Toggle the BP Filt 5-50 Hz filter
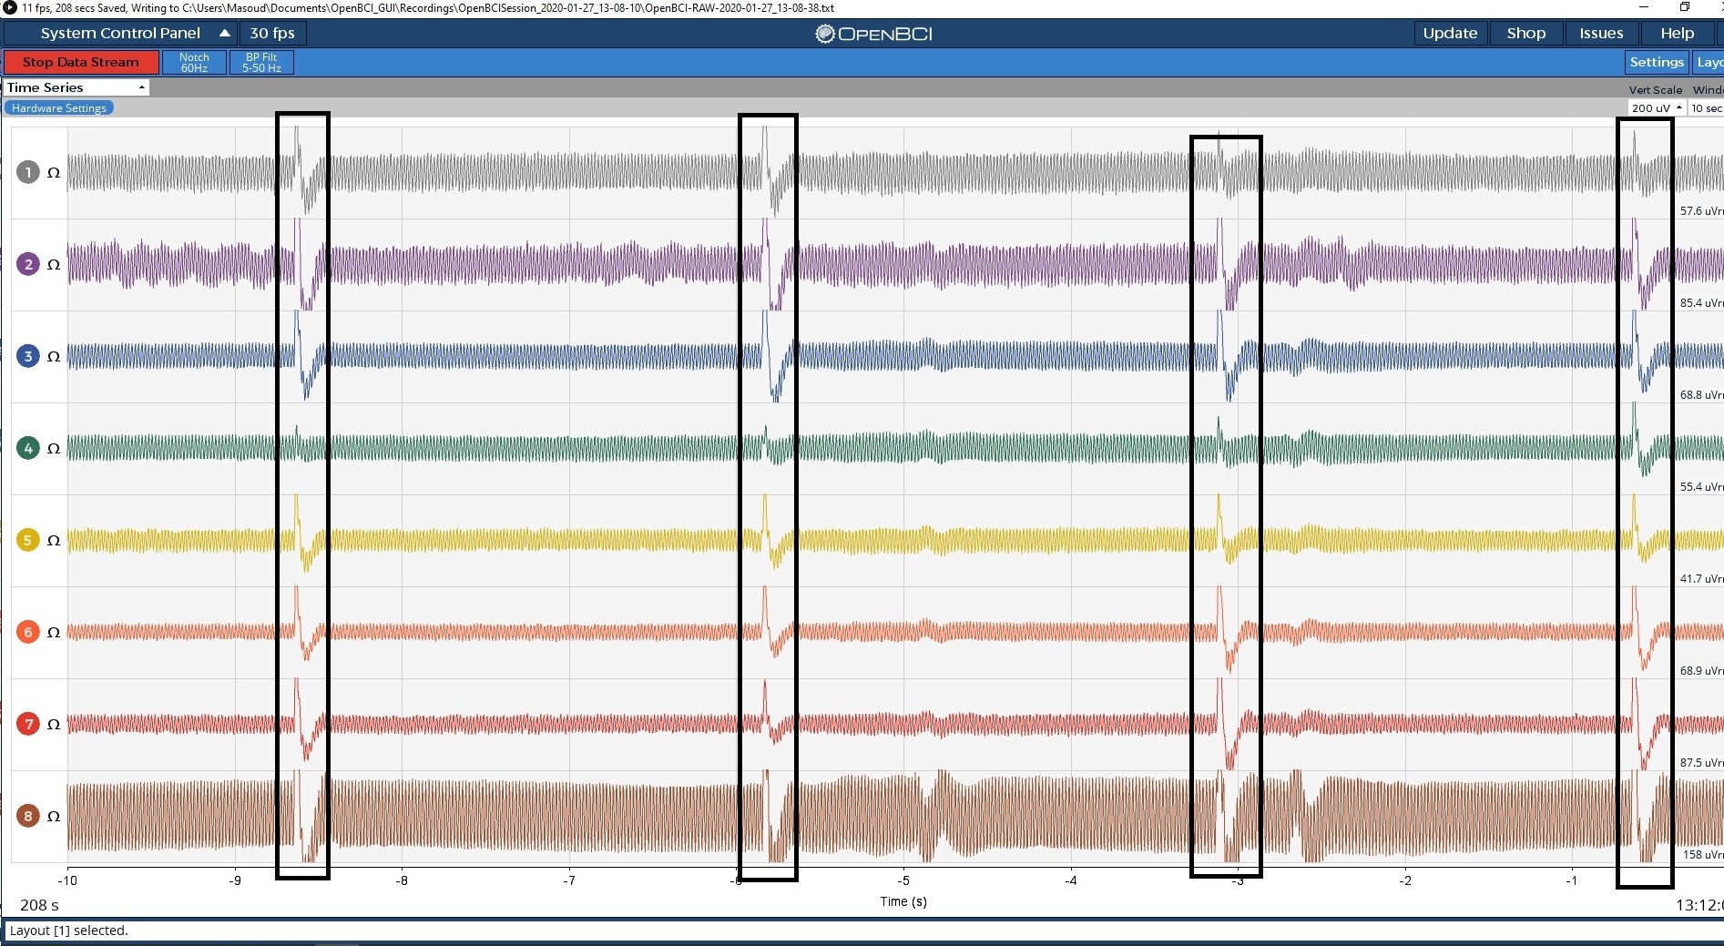This screenshot has height=946, width=1724. [x=260, y=62]
